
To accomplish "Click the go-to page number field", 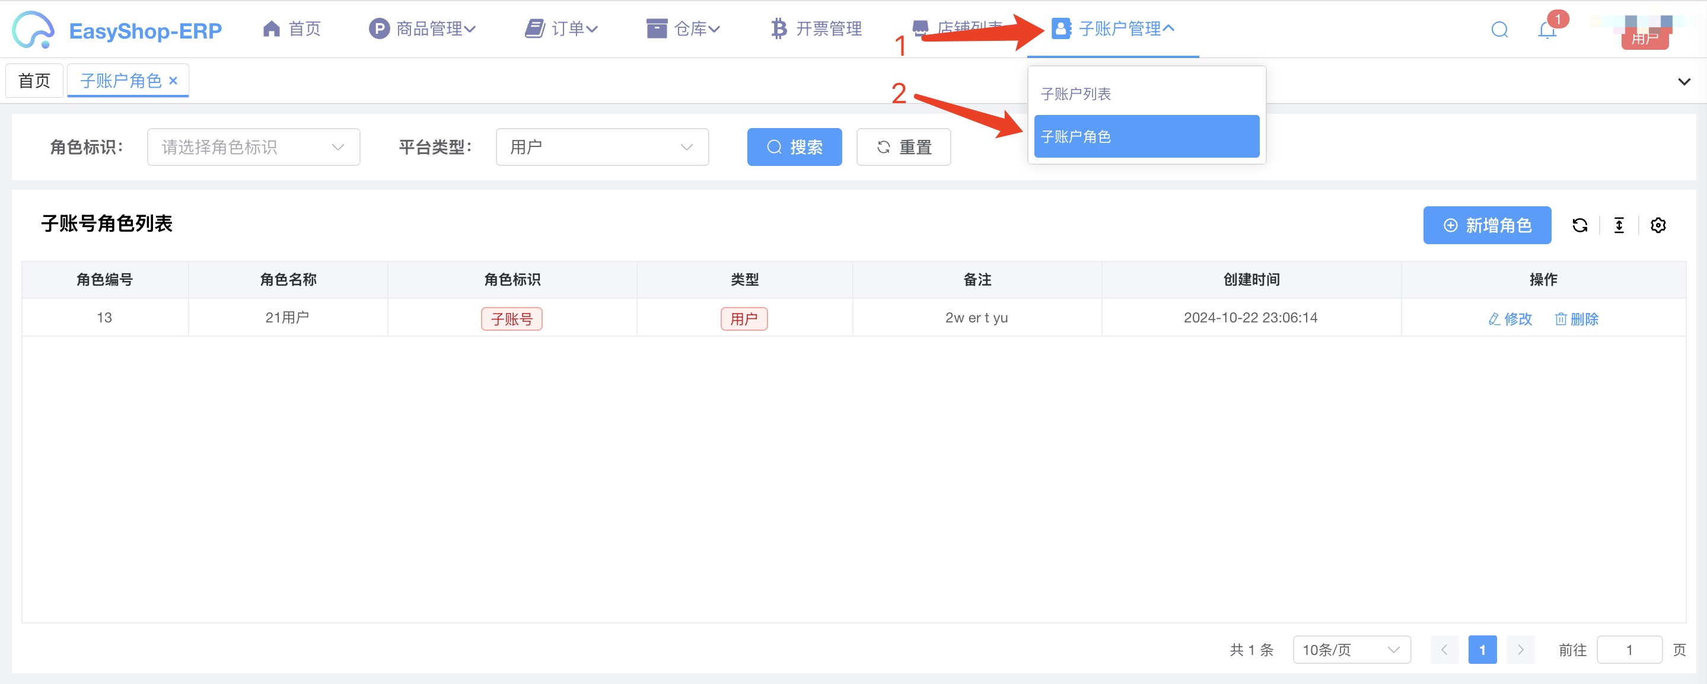I will 1629,650.
